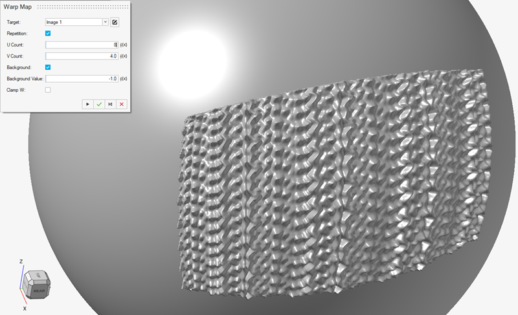
Task: Disable the Repetition checkbox
Action: click(48, 33)
